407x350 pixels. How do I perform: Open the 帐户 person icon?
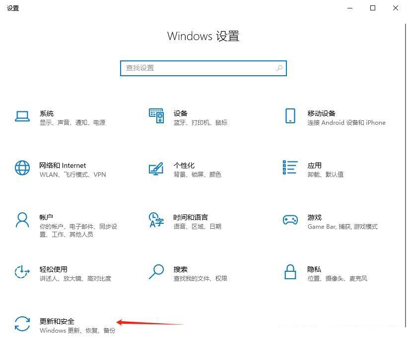click(22, 220)
